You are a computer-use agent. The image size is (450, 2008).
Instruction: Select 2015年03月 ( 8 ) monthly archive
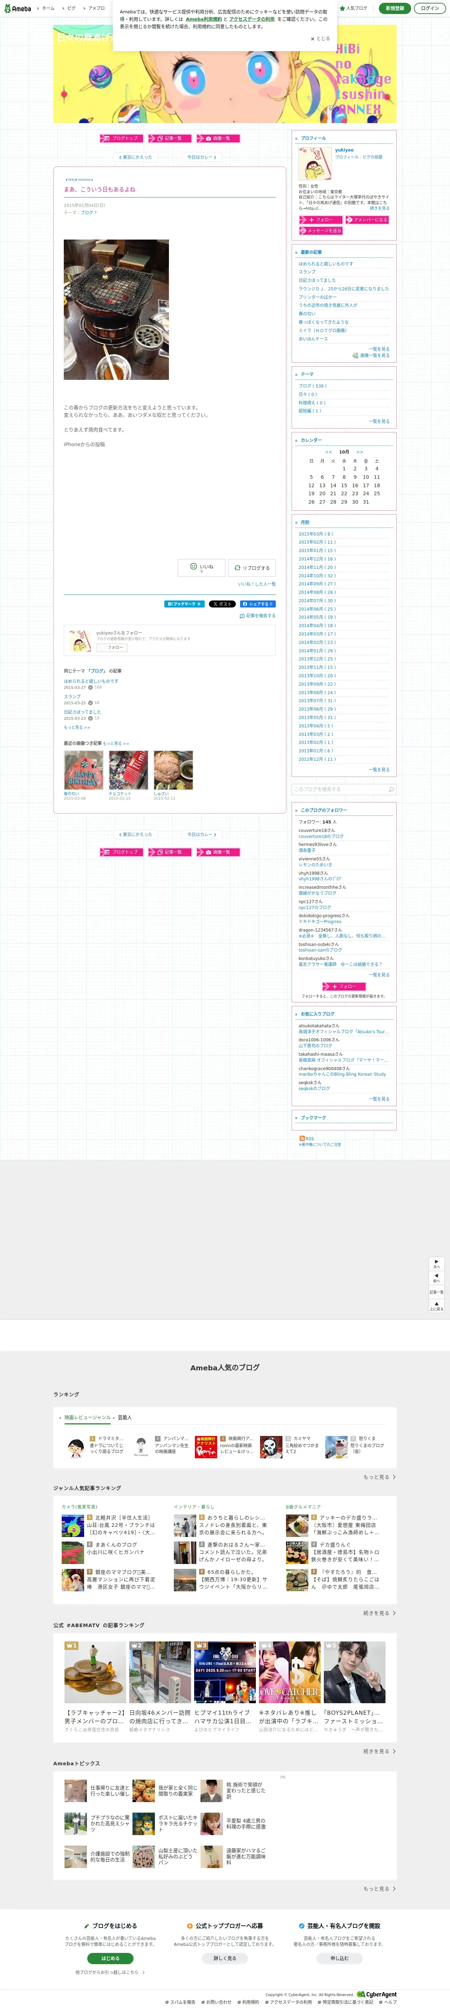[x=315, y=534]
